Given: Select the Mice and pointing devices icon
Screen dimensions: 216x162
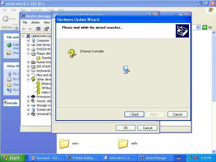Looking at the screenshot, I should click(33, 75).
